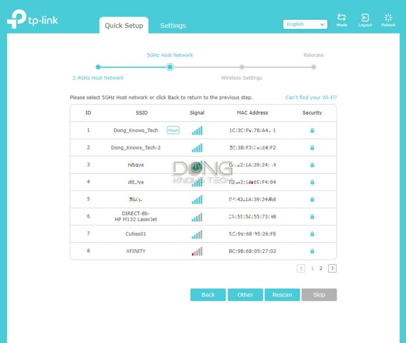406x343 pixels.
Task: Choose the DIRECT-8b-HP M132 LaserJet network
Action: click(x=135, y=216)
